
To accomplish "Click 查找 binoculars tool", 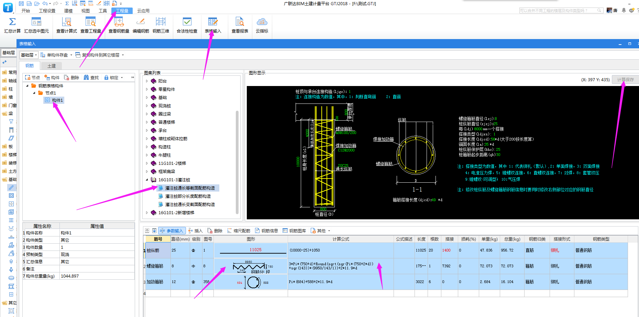I will coord(91,77).
